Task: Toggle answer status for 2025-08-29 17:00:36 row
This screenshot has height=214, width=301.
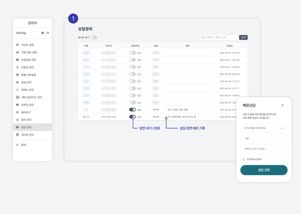Action: click(x=132, y=95)
